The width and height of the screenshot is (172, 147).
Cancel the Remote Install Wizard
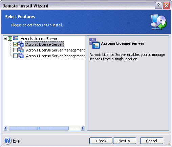coord(151,141)
